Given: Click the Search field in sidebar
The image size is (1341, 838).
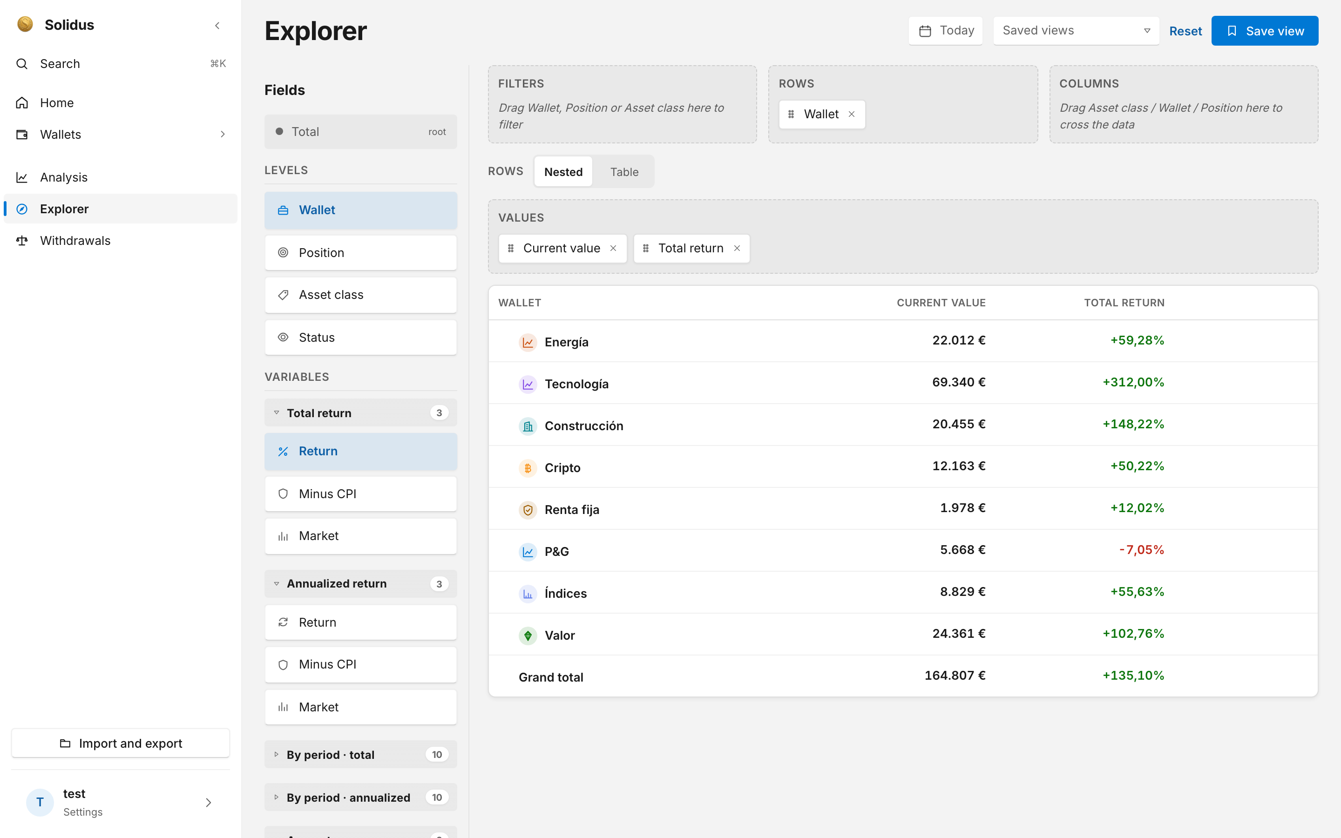Looking at the screenshot, I should (120, 64).
